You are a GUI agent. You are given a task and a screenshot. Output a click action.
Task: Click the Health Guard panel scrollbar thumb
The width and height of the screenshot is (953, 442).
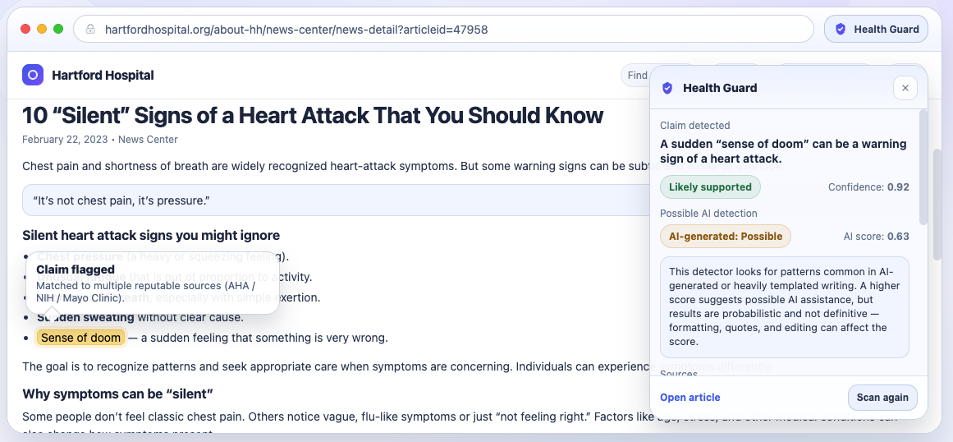[x=923, y=168]
